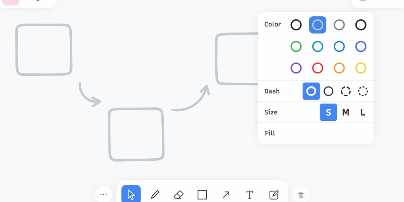Screen dimensions: 404x202
Task: Pick the green color swatch
Action: click(x=296, y=47)
